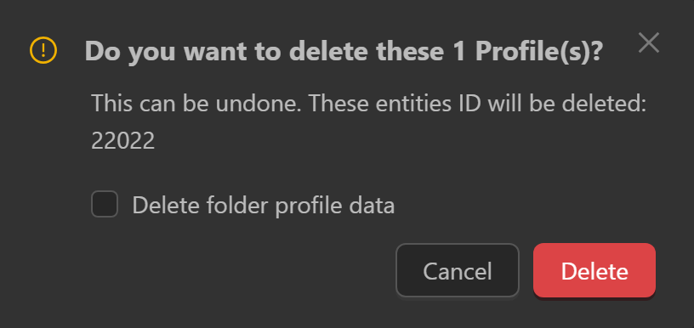Click the word 'Profile(s)?' in the heading
694x328 pixels.
pyautogui.click(x=539, y=52)
